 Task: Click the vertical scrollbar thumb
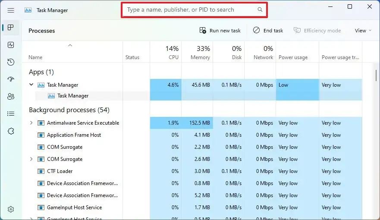(x=376, y=75)
